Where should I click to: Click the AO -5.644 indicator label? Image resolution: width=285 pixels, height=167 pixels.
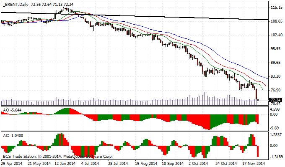(12, 110)
